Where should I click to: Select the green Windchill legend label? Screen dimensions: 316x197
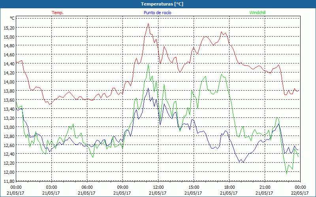(x=258, y=13)
